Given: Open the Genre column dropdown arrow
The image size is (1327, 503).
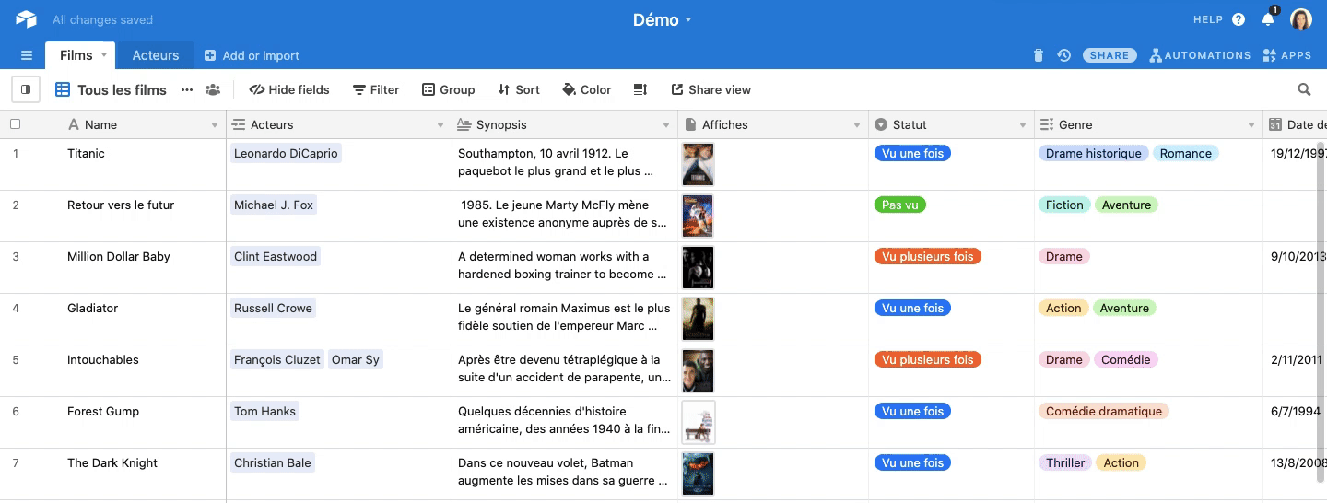Looking at the screenshot, I should 1251,125.
